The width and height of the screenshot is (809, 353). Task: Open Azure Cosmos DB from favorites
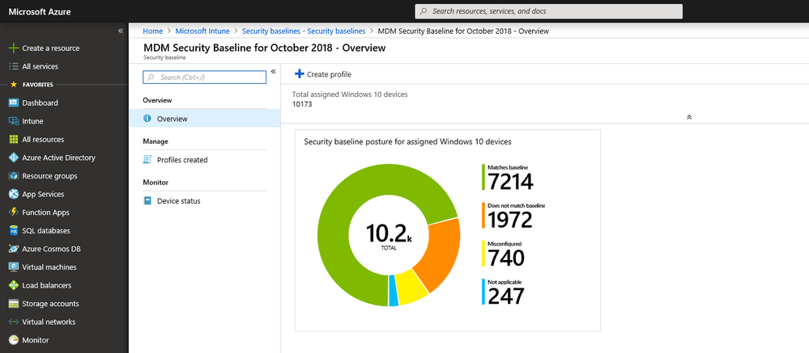(x=52, y=249)
